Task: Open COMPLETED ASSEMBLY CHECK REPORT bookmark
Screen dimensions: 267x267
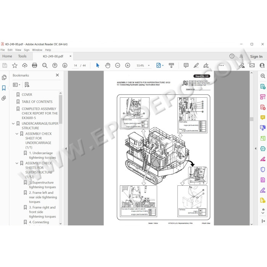Action: click(x=40, y=113)
